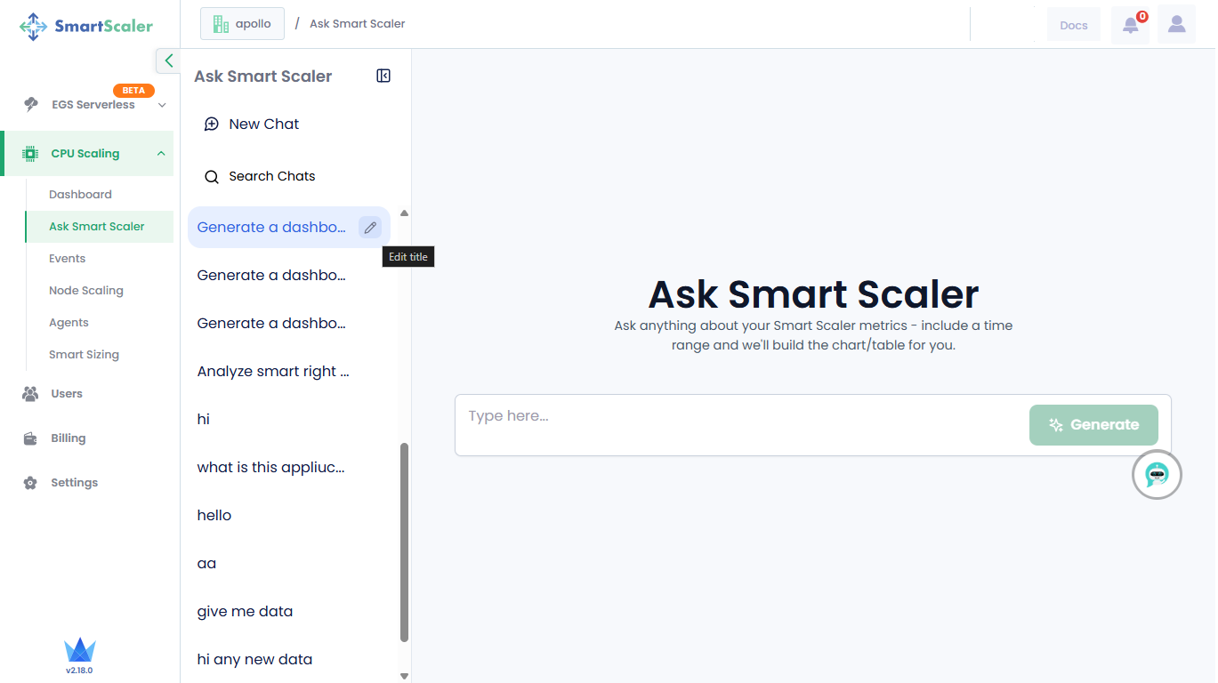Click the chatbot assistant floating icon

[x=1157, y=475]
